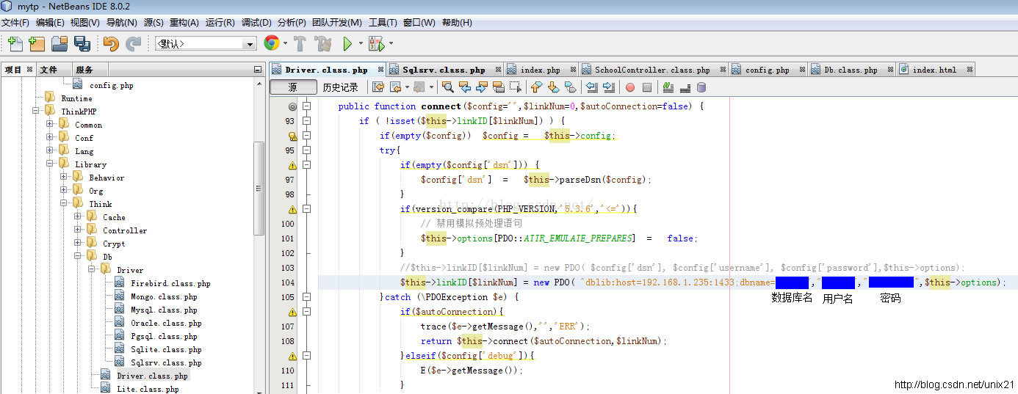Jump to Next Bookmark icon
The height and width of the screenshot is (394, 1018).
point(553,87)
